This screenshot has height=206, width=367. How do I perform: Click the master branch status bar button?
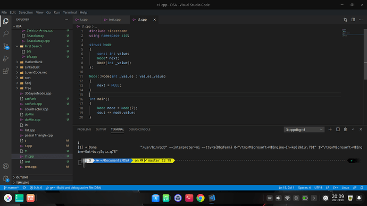[11, 187]
